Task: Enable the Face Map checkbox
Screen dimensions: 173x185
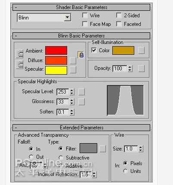Action: [x=85, y=24]
